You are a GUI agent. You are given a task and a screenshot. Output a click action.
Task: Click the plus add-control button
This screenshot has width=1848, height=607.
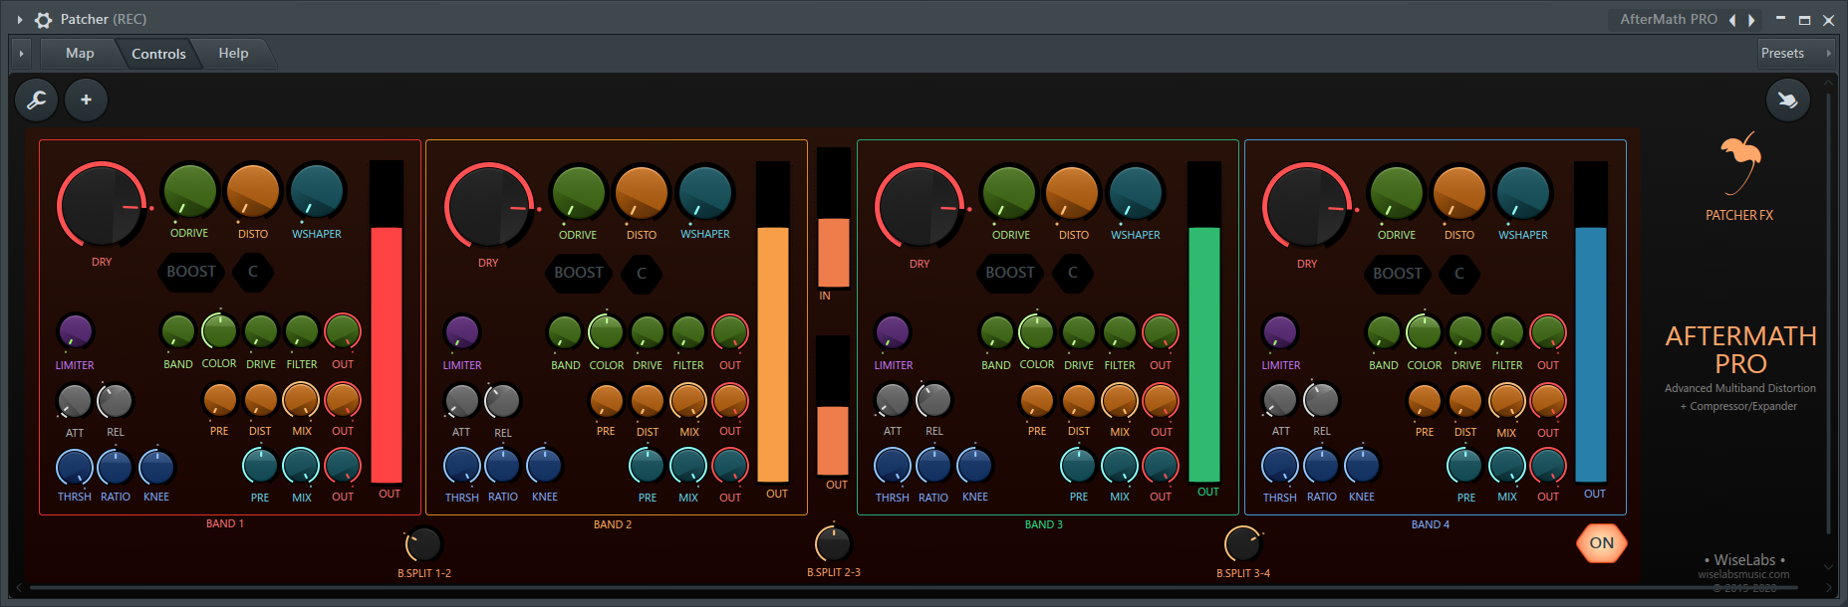tap(87, 100)
